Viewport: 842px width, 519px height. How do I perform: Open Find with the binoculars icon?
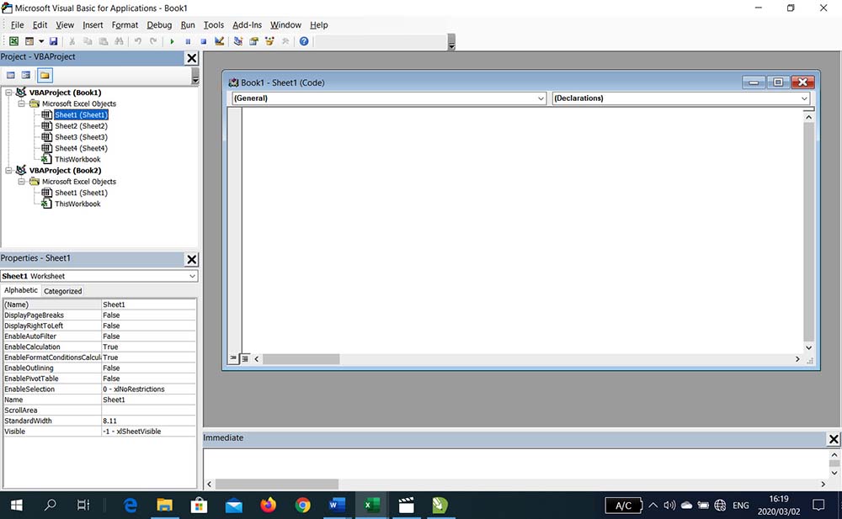coord(119,41)
